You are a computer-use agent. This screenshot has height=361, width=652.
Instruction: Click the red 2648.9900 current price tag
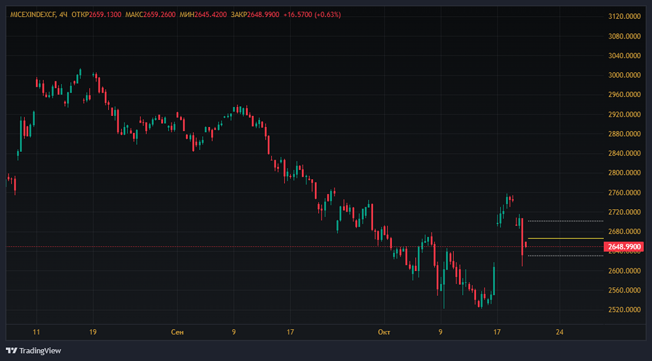click(625, 247)
